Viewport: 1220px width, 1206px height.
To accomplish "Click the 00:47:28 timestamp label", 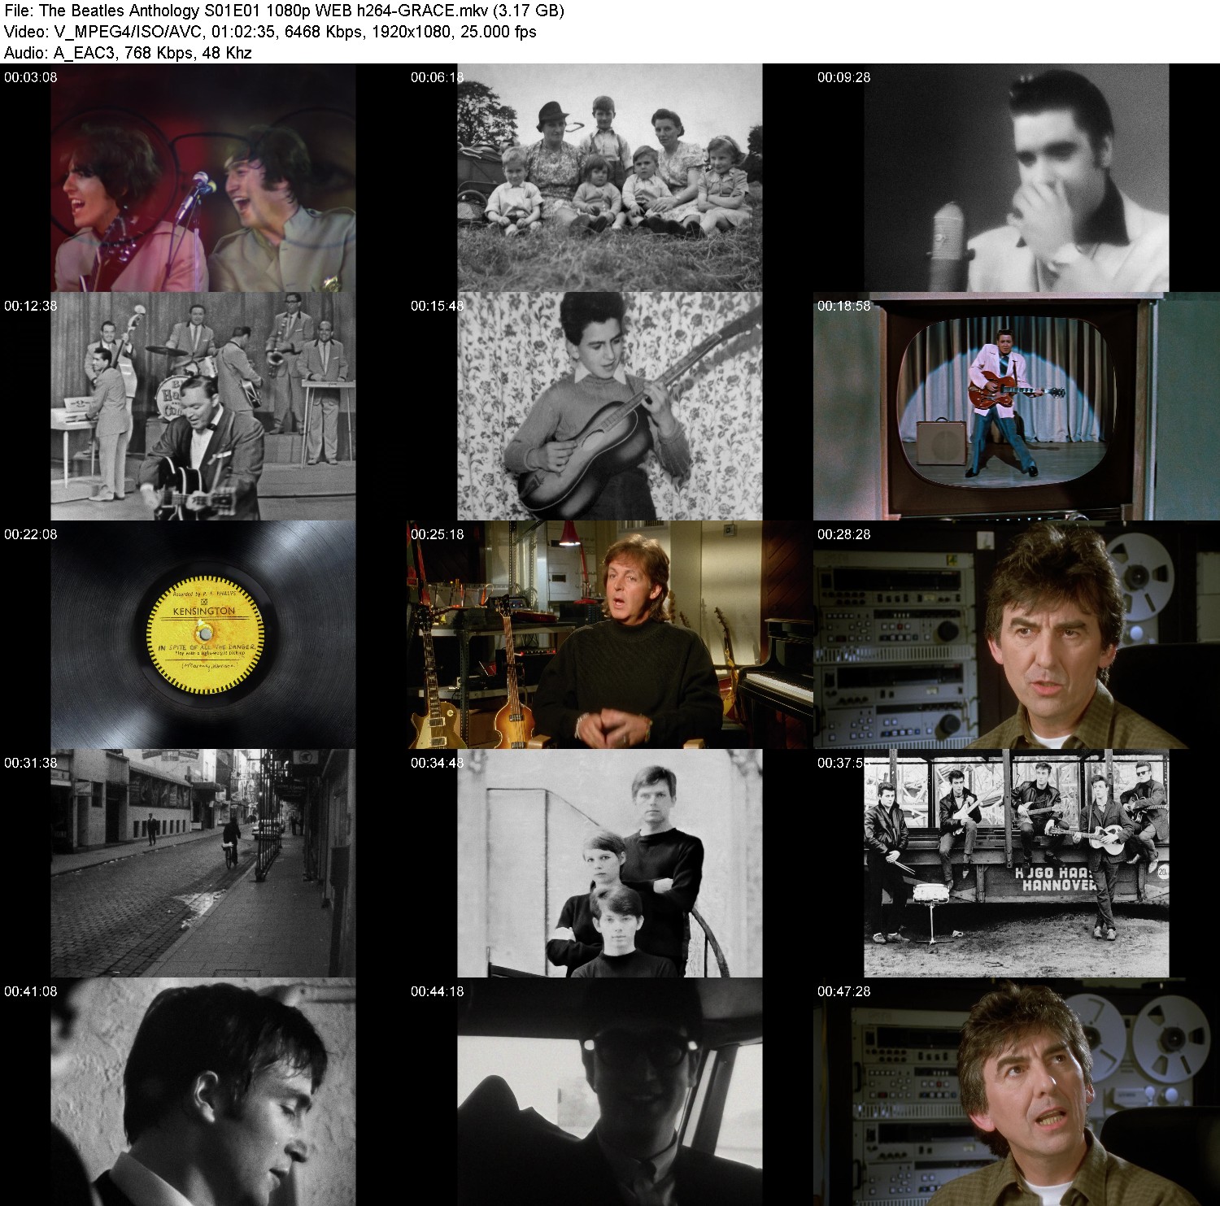I will tap(843, 991).
